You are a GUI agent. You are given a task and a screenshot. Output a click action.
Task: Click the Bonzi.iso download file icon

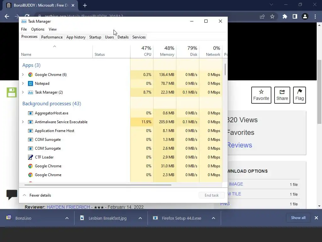[x=9, y=218]
